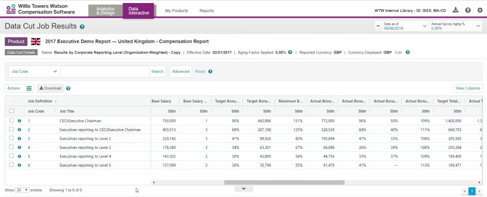The height and width of the screenshot is (197, 487).
Task: Open the Job Code search dropdown
Action: pos(34,71)
